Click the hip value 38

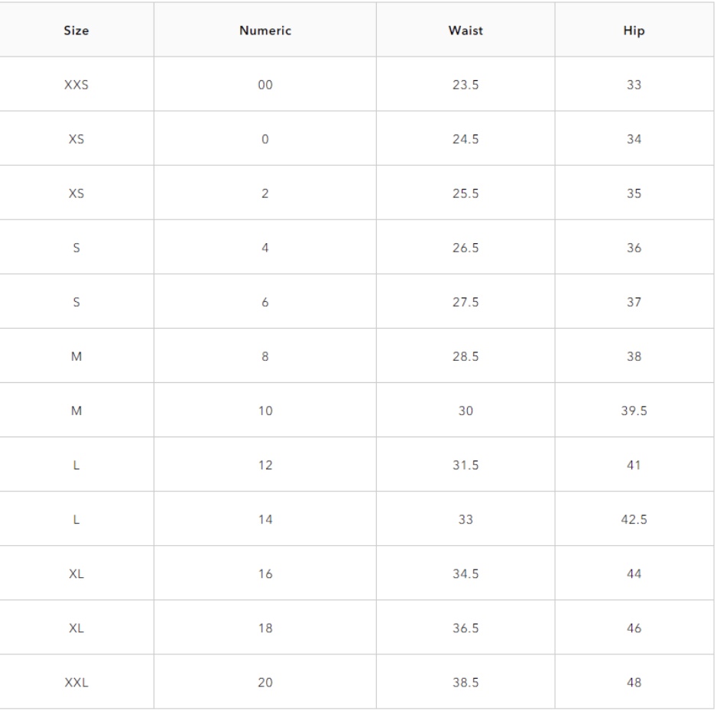634,356
